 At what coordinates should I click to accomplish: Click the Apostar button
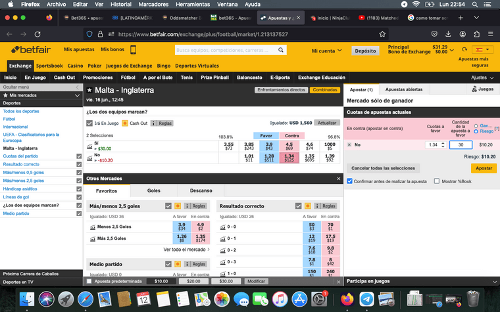(484, 168)
